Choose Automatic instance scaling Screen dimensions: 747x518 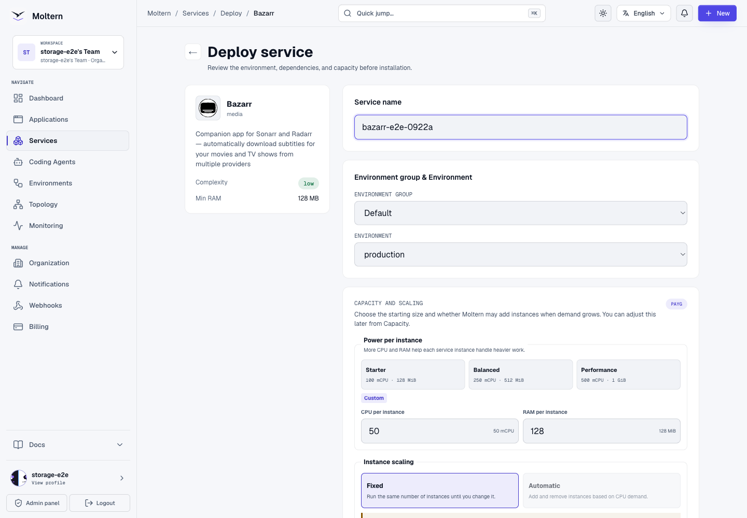coord(602,491)
